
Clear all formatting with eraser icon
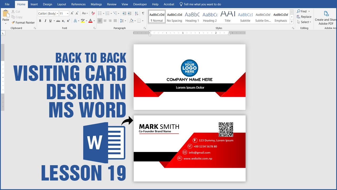coord(93,13)
